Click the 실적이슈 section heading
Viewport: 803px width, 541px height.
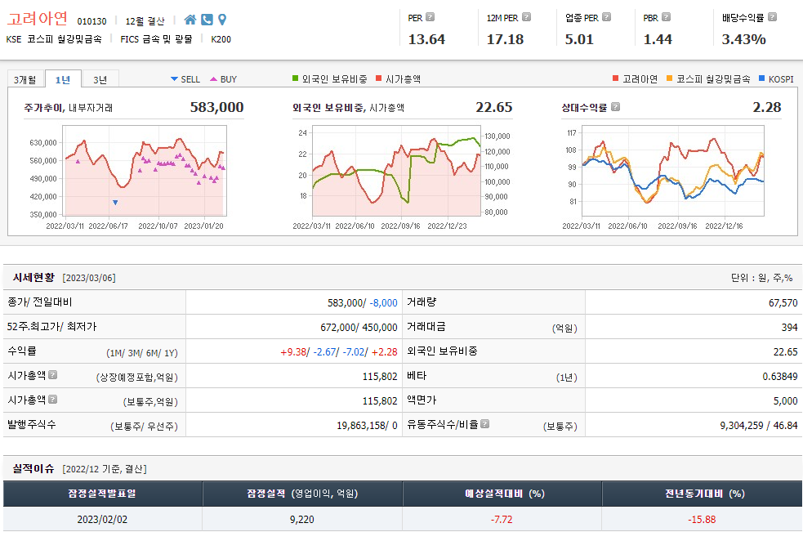coord(33,469)
